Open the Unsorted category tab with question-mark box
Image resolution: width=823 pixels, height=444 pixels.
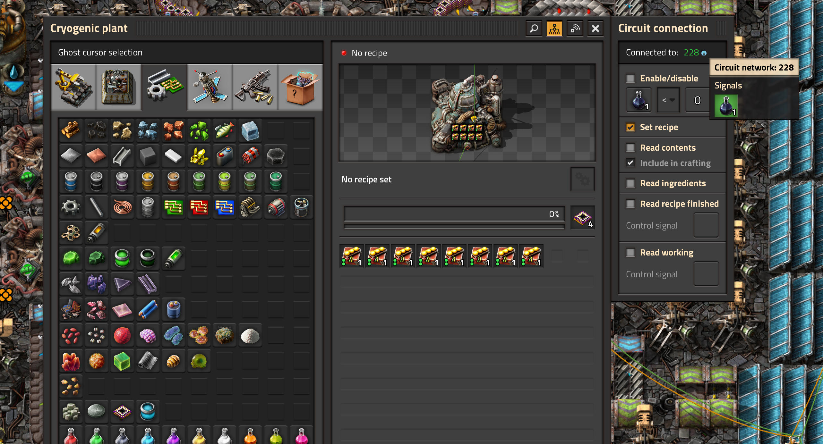point(300,87)
